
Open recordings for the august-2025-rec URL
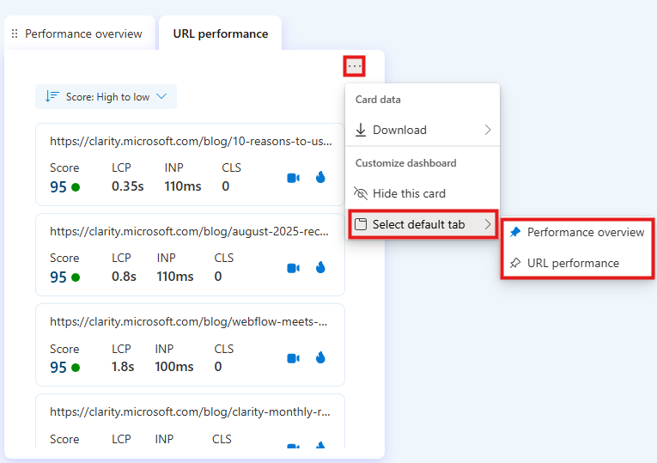tap(294, 268)
